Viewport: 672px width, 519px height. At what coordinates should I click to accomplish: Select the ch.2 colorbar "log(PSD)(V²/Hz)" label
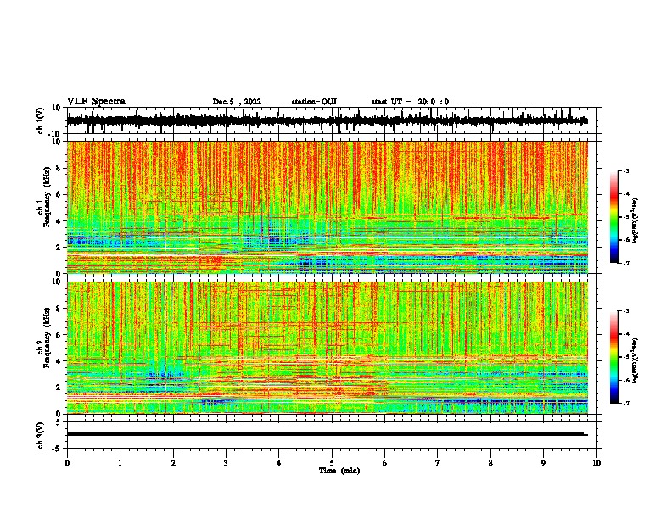coord(636,360)
